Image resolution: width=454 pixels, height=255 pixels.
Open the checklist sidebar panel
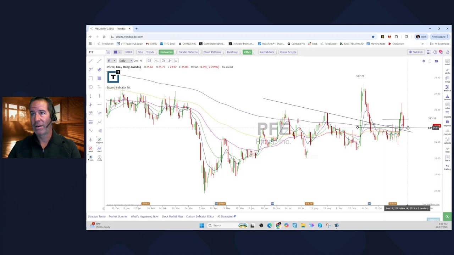(447, 132)
